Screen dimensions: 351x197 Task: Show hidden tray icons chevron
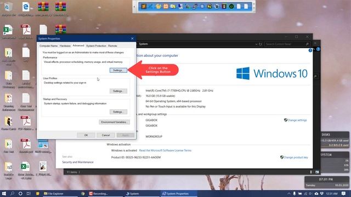289,194
